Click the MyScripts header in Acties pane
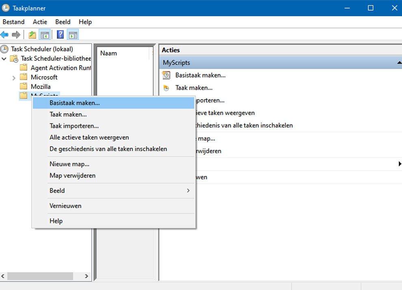Image resolution: width=402 pixels, height=290 pixels. [x=281, y=63]
